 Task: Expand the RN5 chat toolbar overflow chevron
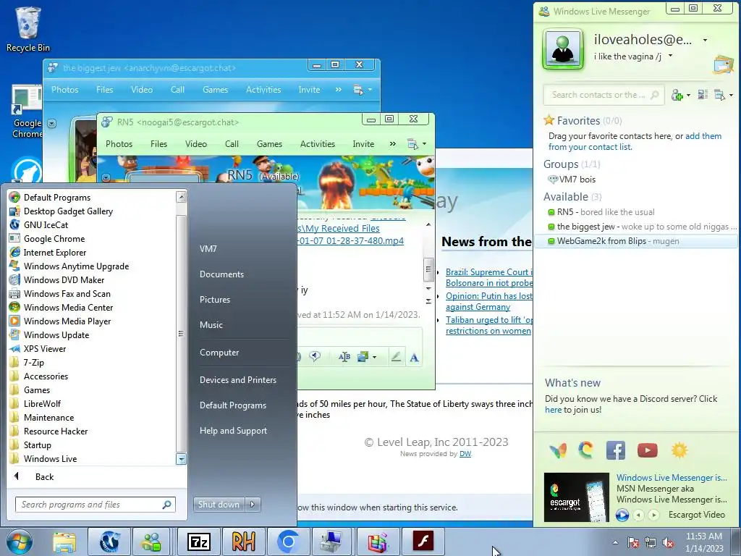click(392, 144)
